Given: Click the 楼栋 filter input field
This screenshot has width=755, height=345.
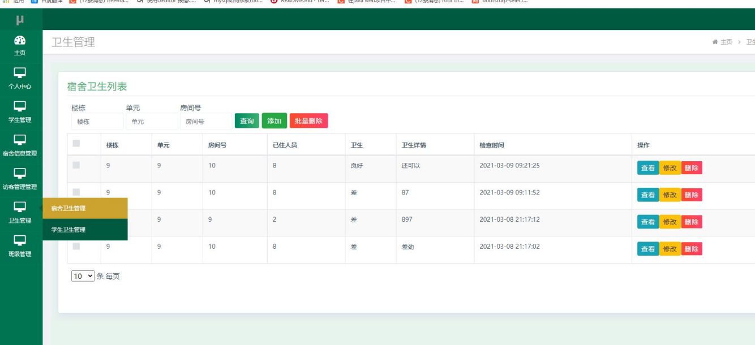Looking at the screenshot, I should [97, 122].
